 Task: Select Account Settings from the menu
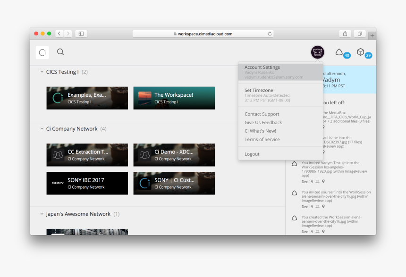[262, 67]
